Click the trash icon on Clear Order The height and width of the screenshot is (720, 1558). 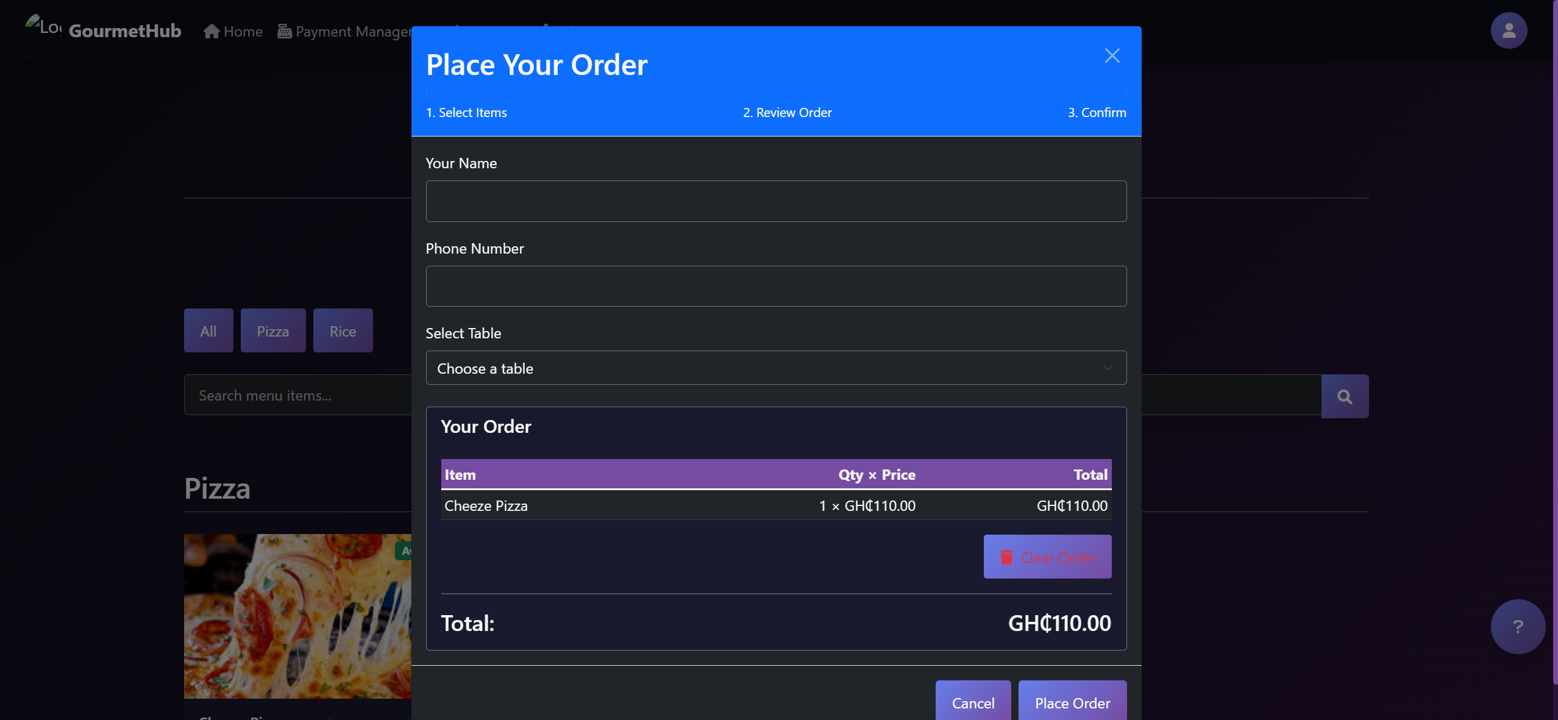(x=1006, y=557)
